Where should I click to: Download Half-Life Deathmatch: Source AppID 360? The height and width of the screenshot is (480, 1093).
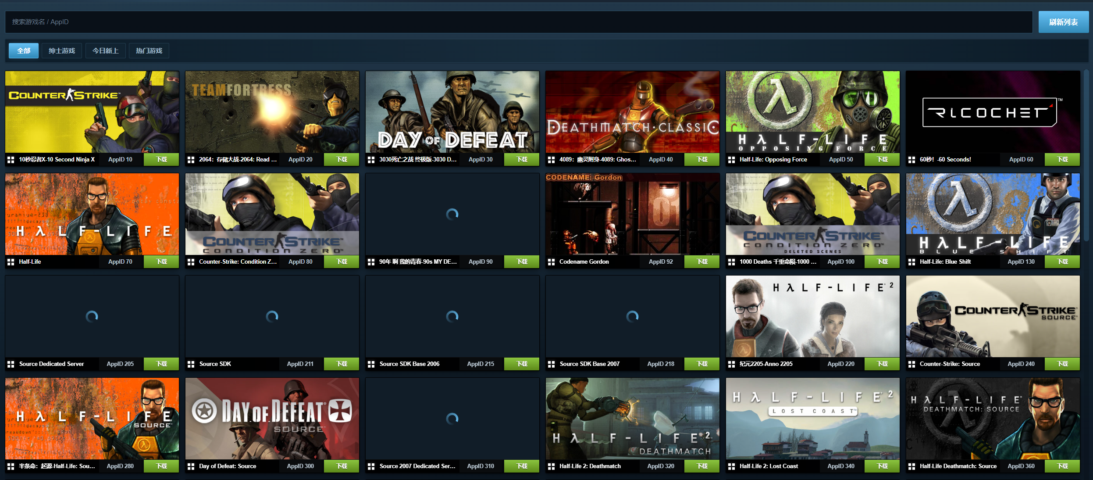click(x=1063, y=466)
